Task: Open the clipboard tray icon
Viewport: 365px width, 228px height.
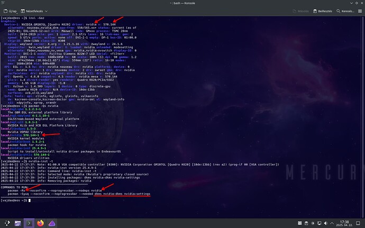Action: coord(306,223)
